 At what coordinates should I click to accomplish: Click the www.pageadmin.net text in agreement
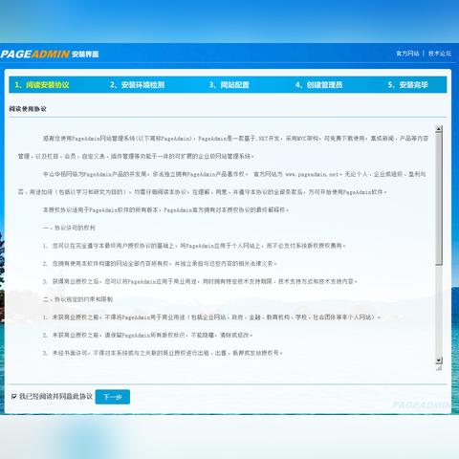312,174
